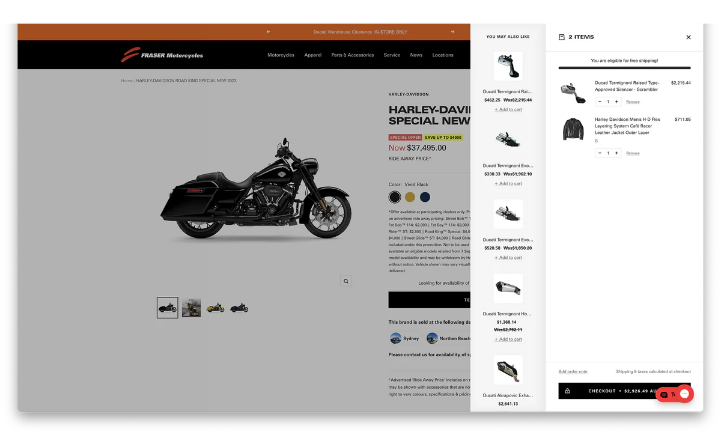The height and width of the screenshot is (435, 721).
Task: Open the leather jacket cart item thumbnail
Action: 573,129
